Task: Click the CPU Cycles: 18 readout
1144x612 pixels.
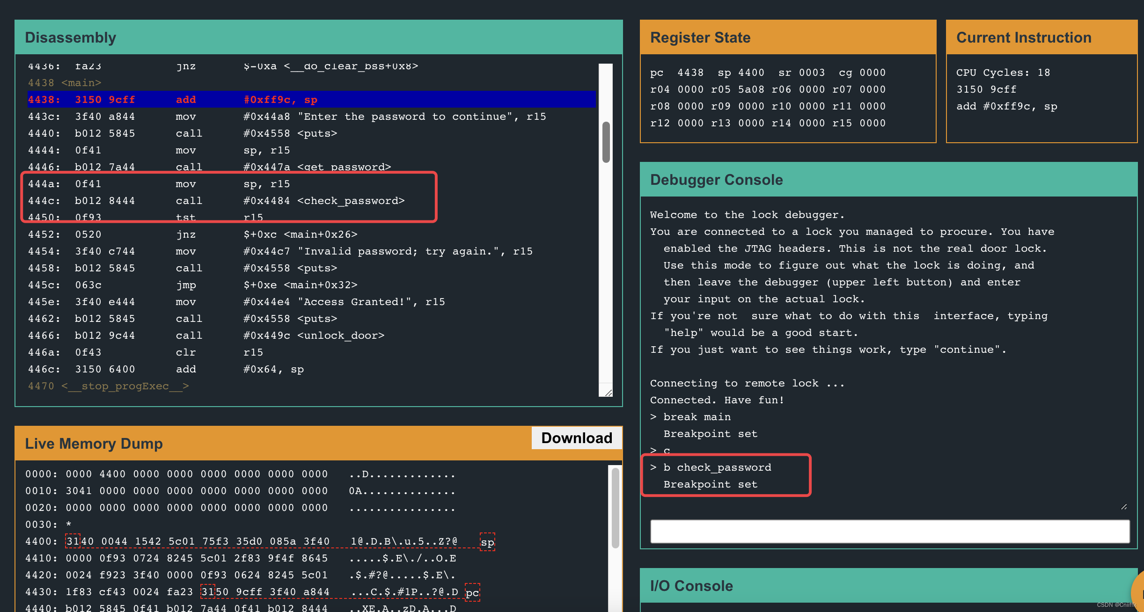Action: pos(1003,73)
